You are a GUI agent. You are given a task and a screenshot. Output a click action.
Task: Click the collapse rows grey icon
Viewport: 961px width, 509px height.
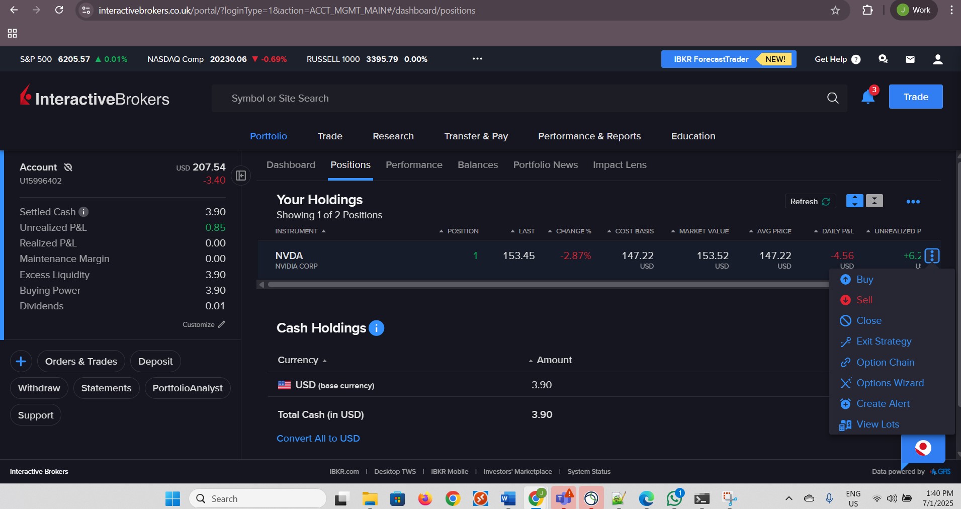pos(875,201)
